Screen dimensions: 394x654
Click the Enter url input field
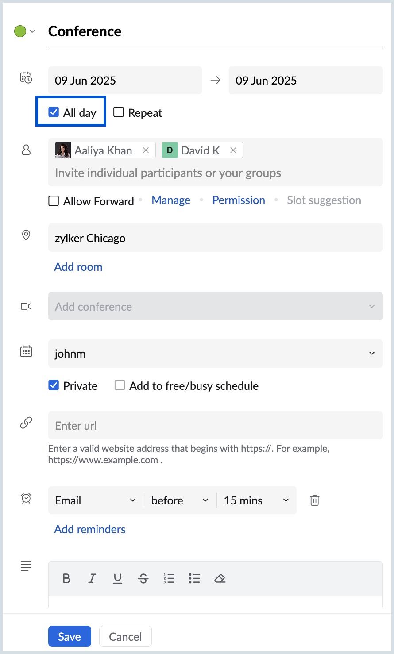pyautogui.click(x=215, y=426)
